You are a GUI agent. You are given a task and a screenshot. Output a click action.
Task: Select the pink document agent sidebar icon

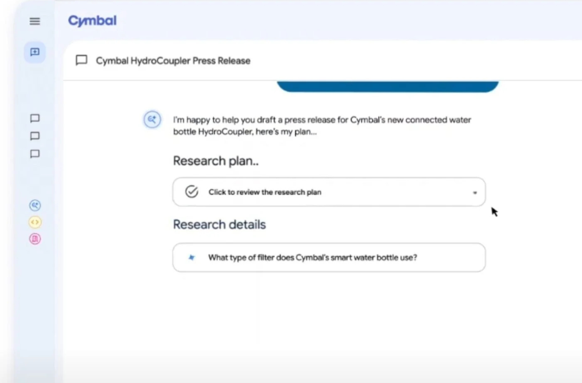coord(35,239)
